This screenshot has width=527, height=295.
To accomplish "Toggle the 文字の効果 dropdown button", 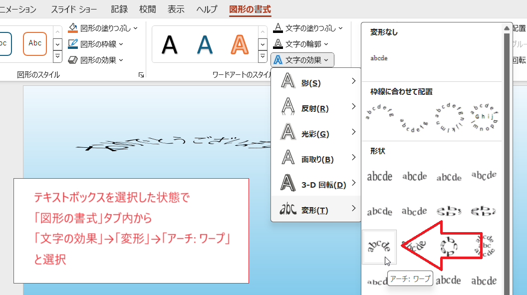I will (x=302, y=60).
